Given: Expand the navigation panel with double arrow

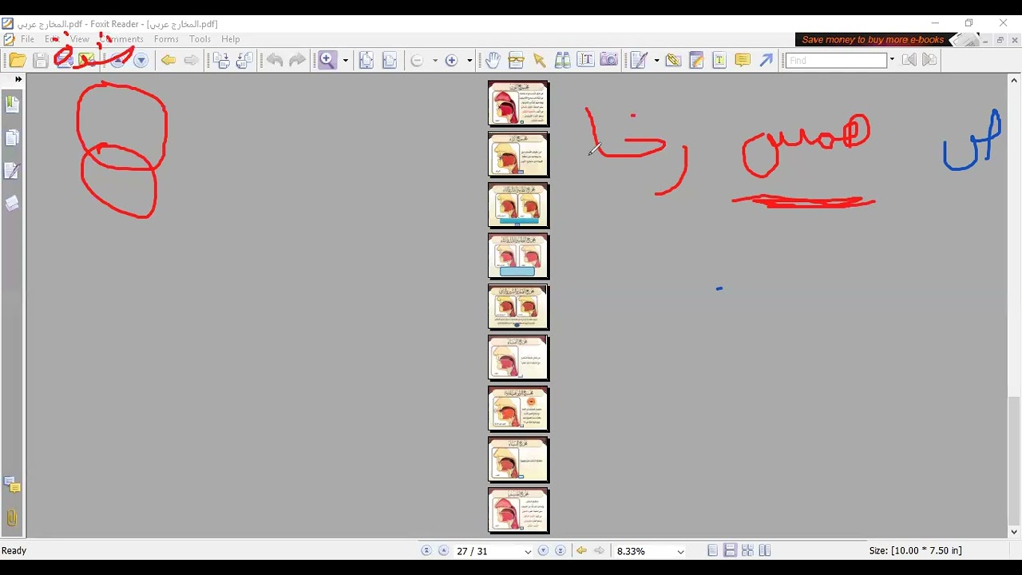Looking at the screenshot, I should pyautogui.click(x=18, y=79).
